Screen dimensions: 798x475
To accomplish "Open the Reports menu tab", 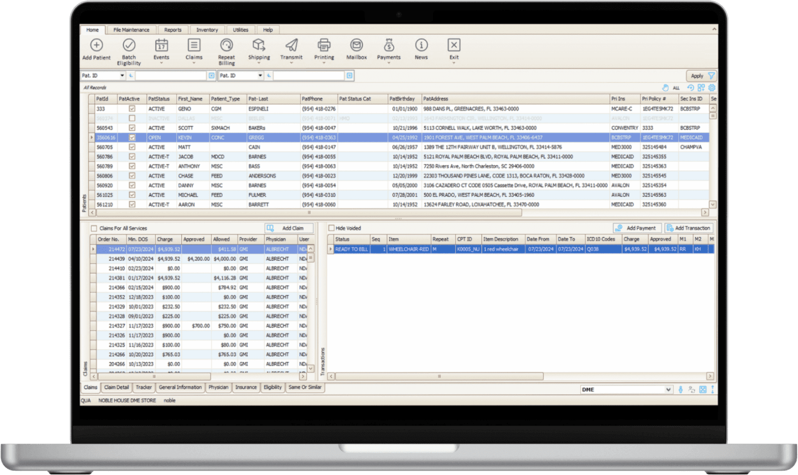I will pos(173,30).
